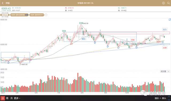Expand chart to fullscreen via corner icon
This screenshot has height=101, width=171.
tap(170, 20)
